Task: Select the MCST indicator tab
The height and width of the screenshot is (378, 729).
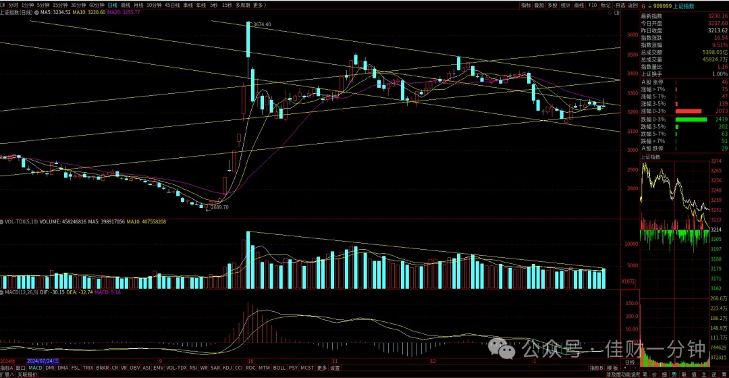Action: pos(307,368)
